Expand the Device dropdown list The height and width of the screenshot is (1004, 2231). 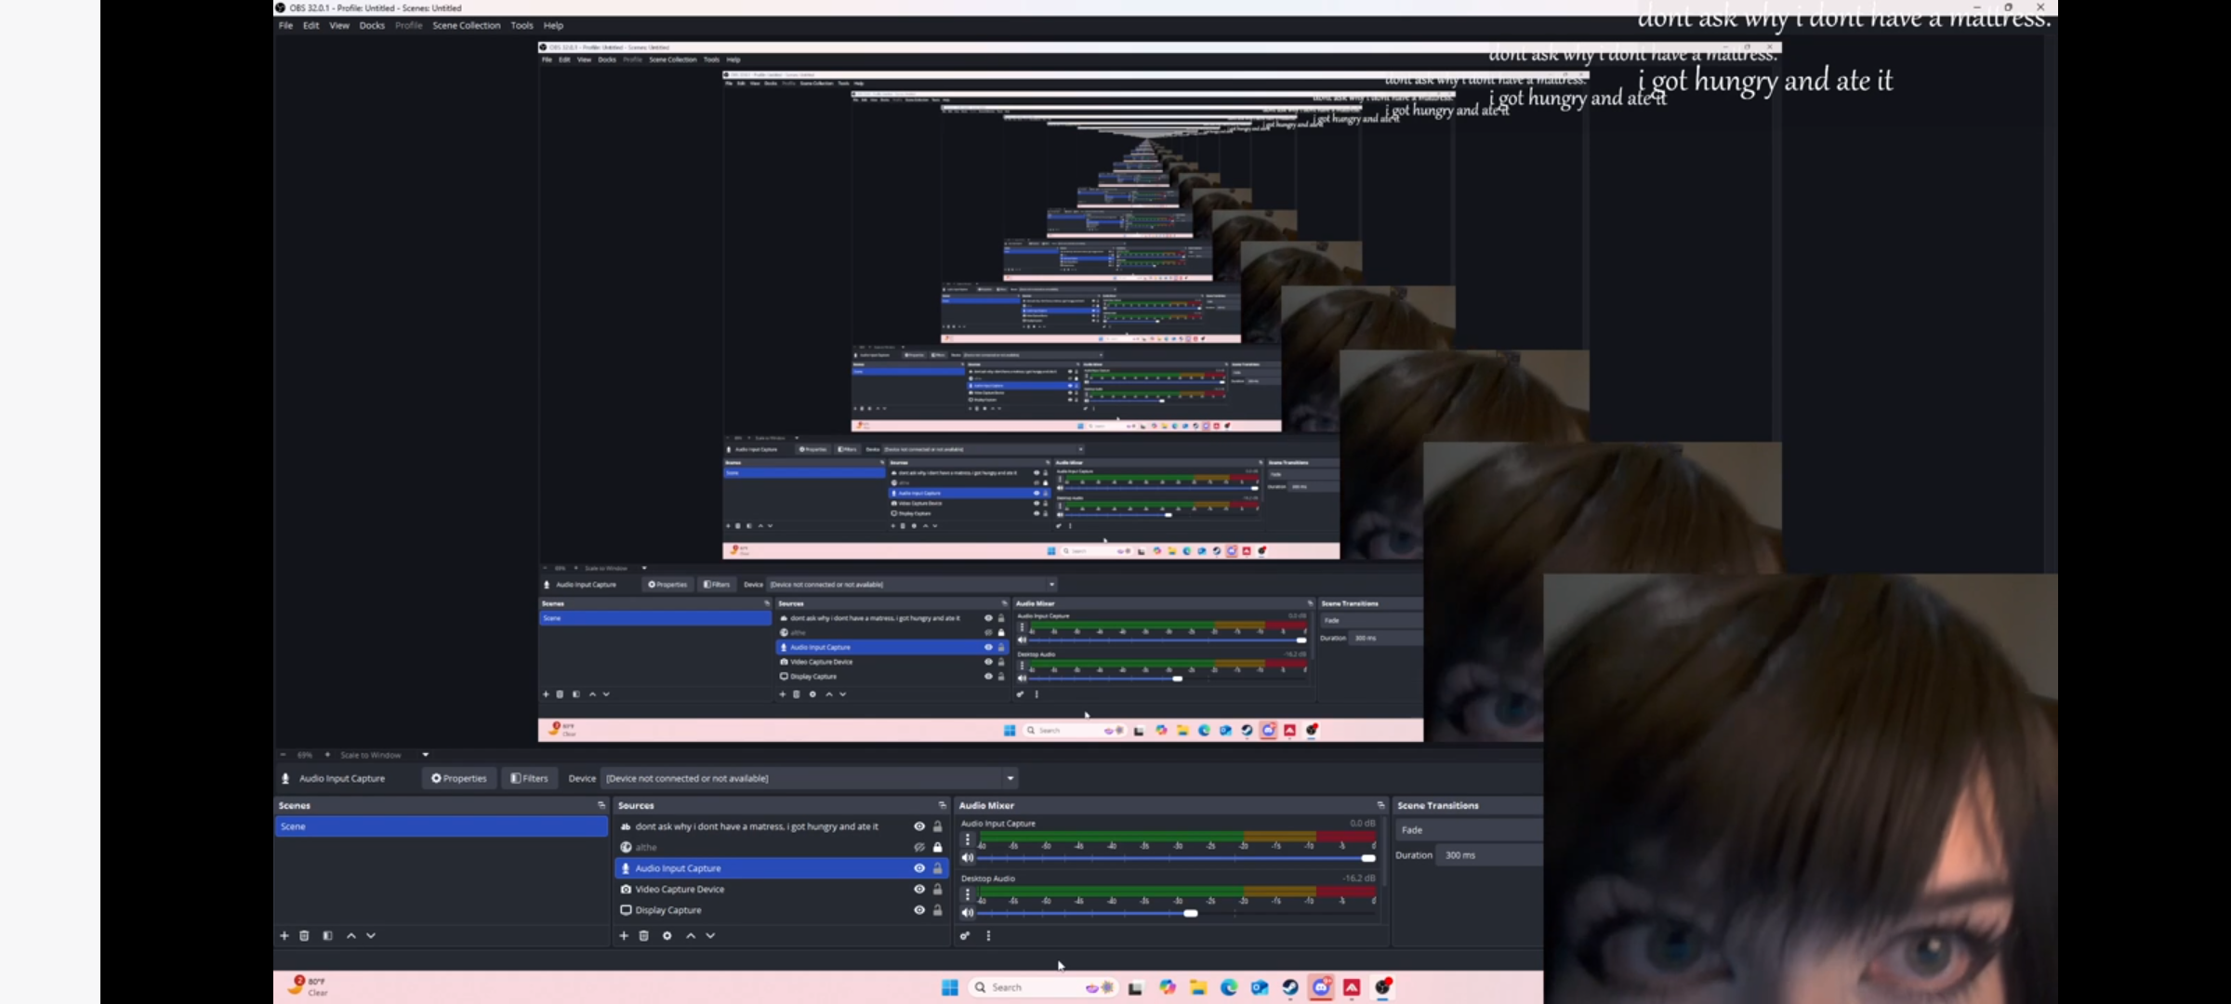click(1010, 778)
